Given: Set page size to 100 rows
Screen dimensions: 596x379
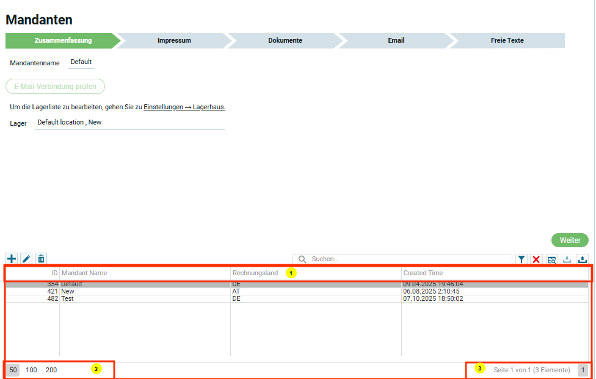Looking at the screenshot, I should tap(31, 370).
